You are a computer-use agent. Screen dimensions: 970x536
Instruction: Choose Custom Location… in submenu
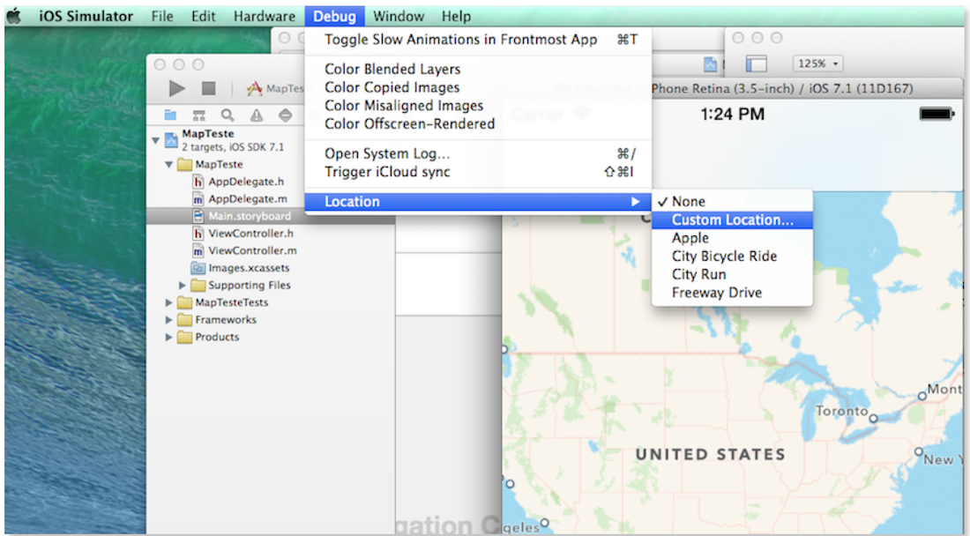coord(733,220)
